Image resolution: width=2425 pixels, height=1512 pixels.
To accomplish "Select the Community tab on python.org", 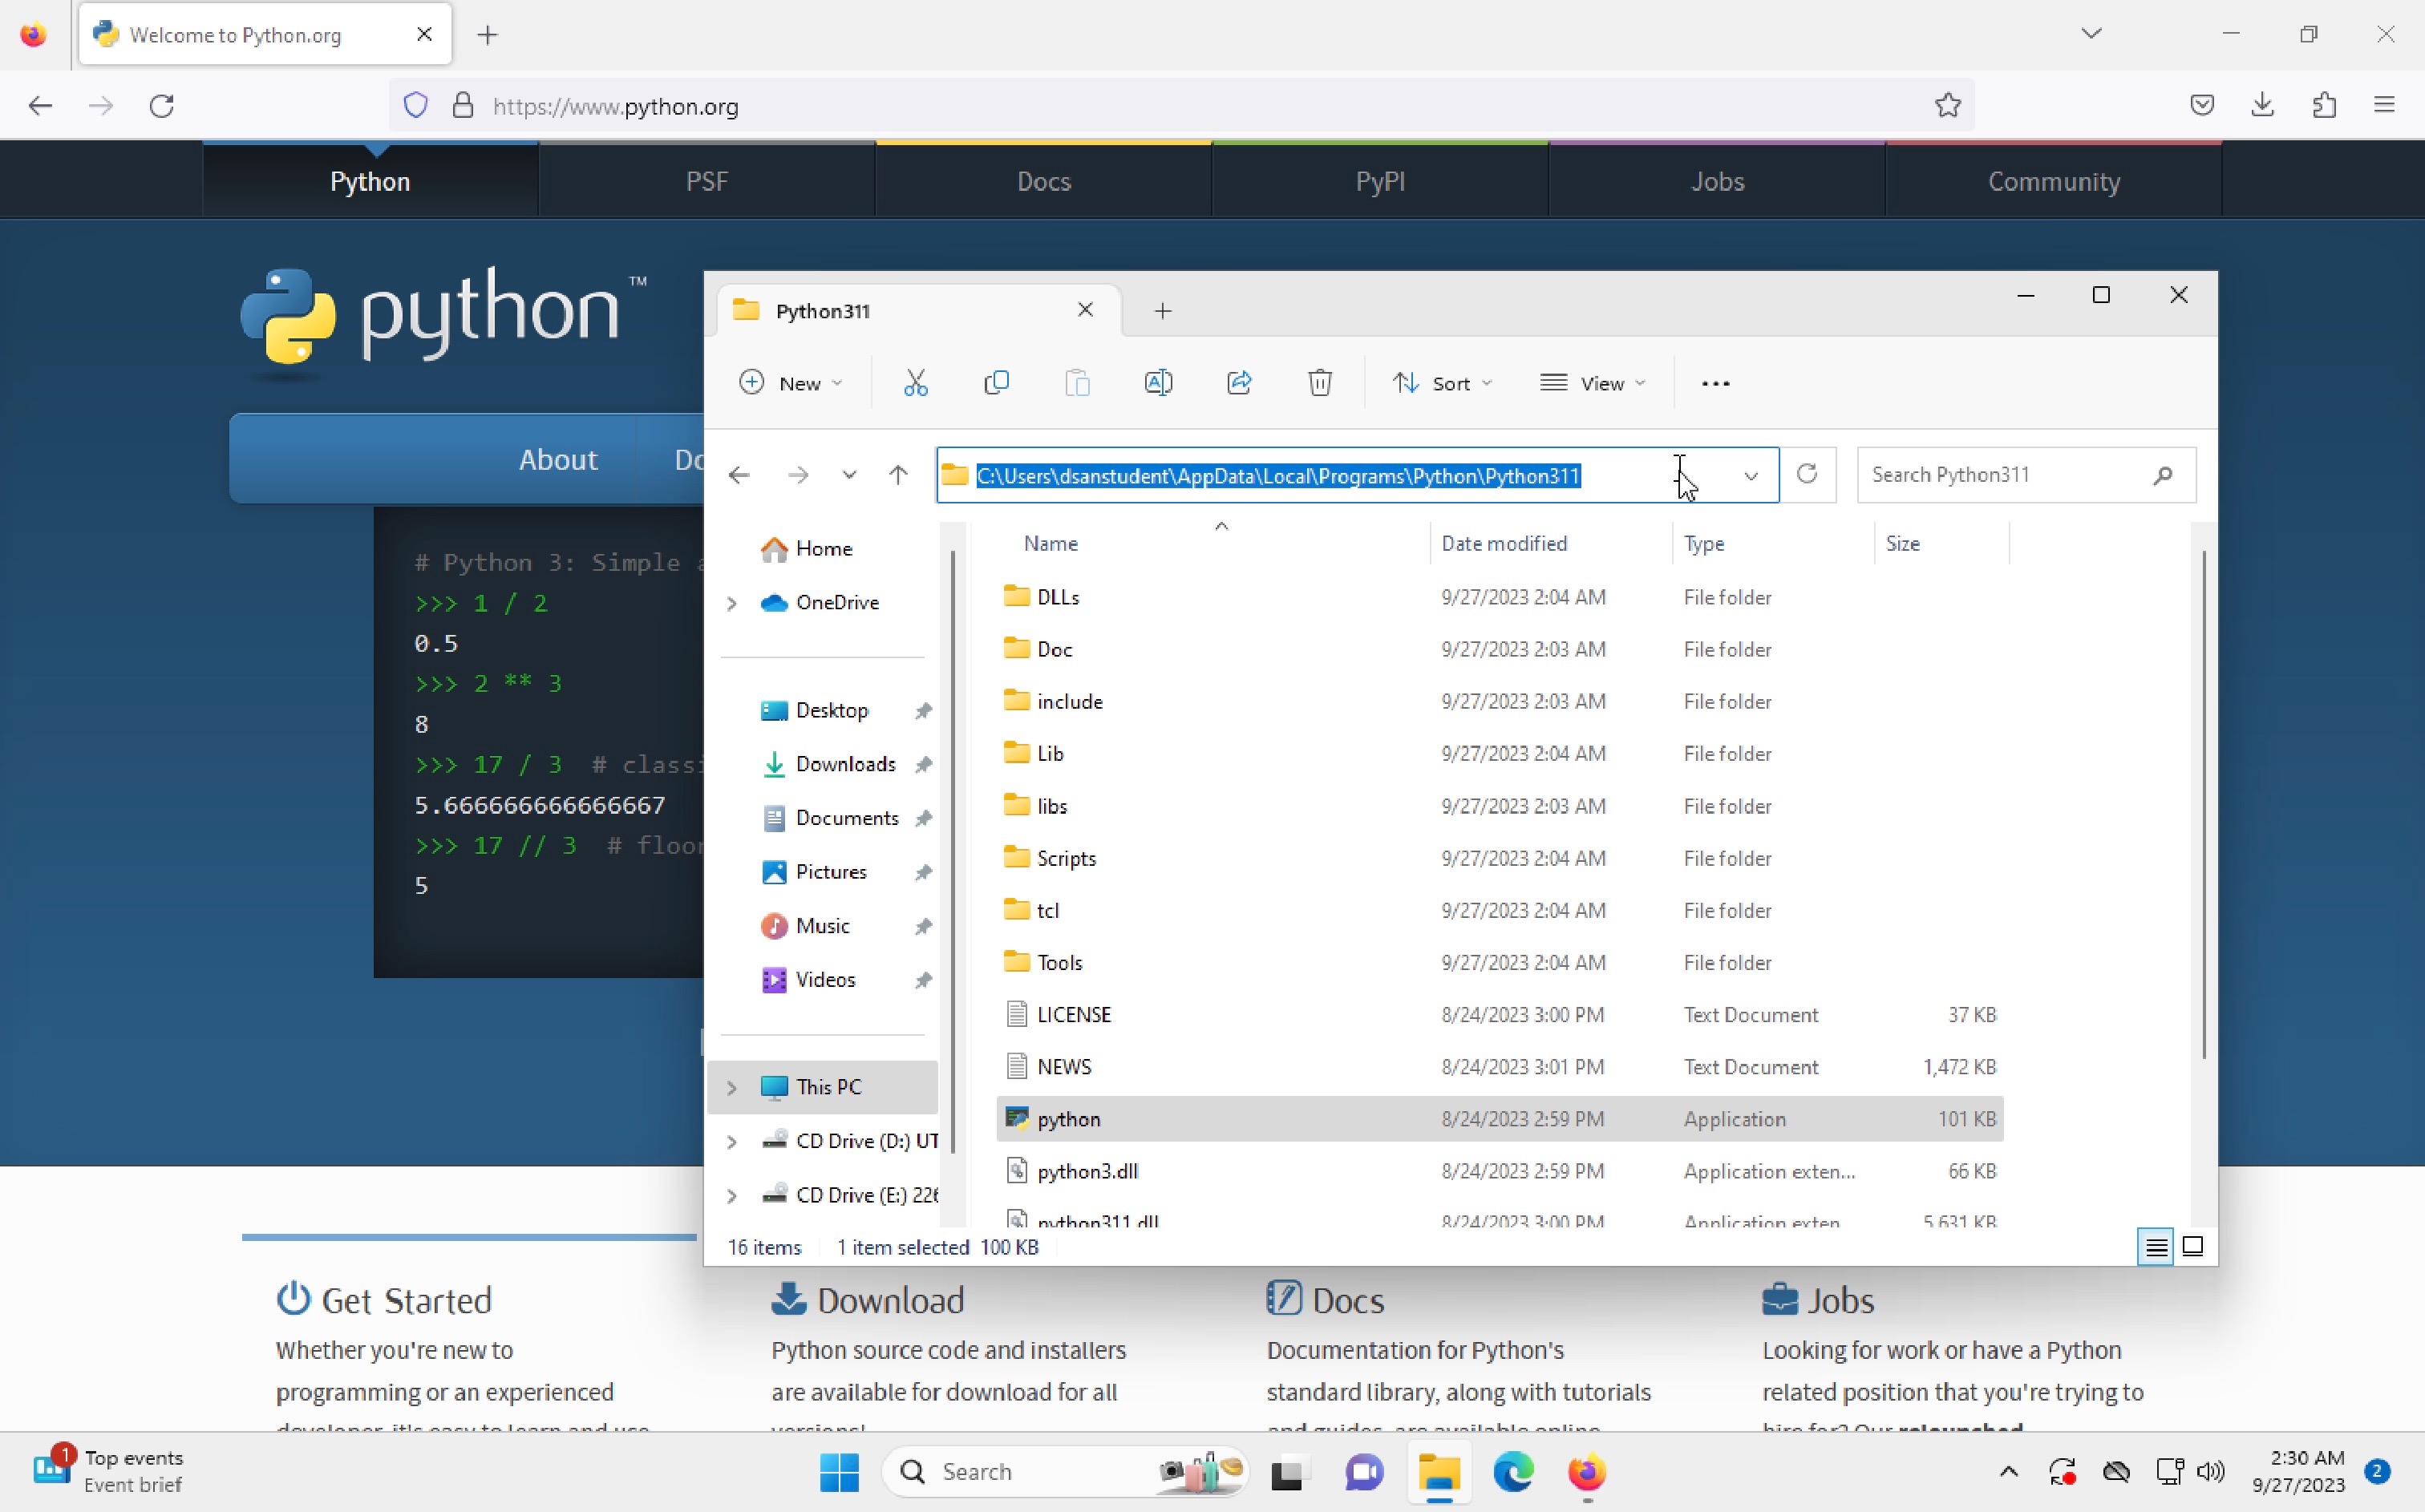I will click(x=2054, y=181).
